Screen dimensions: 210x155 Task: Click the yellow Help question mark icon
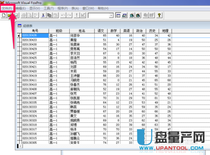pos(159,15)
